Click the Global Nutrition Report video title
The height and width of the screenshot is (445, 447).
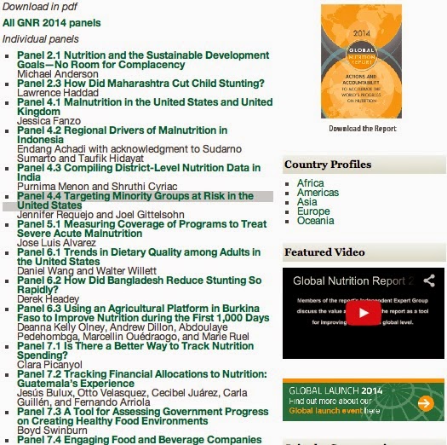point(353,280)
